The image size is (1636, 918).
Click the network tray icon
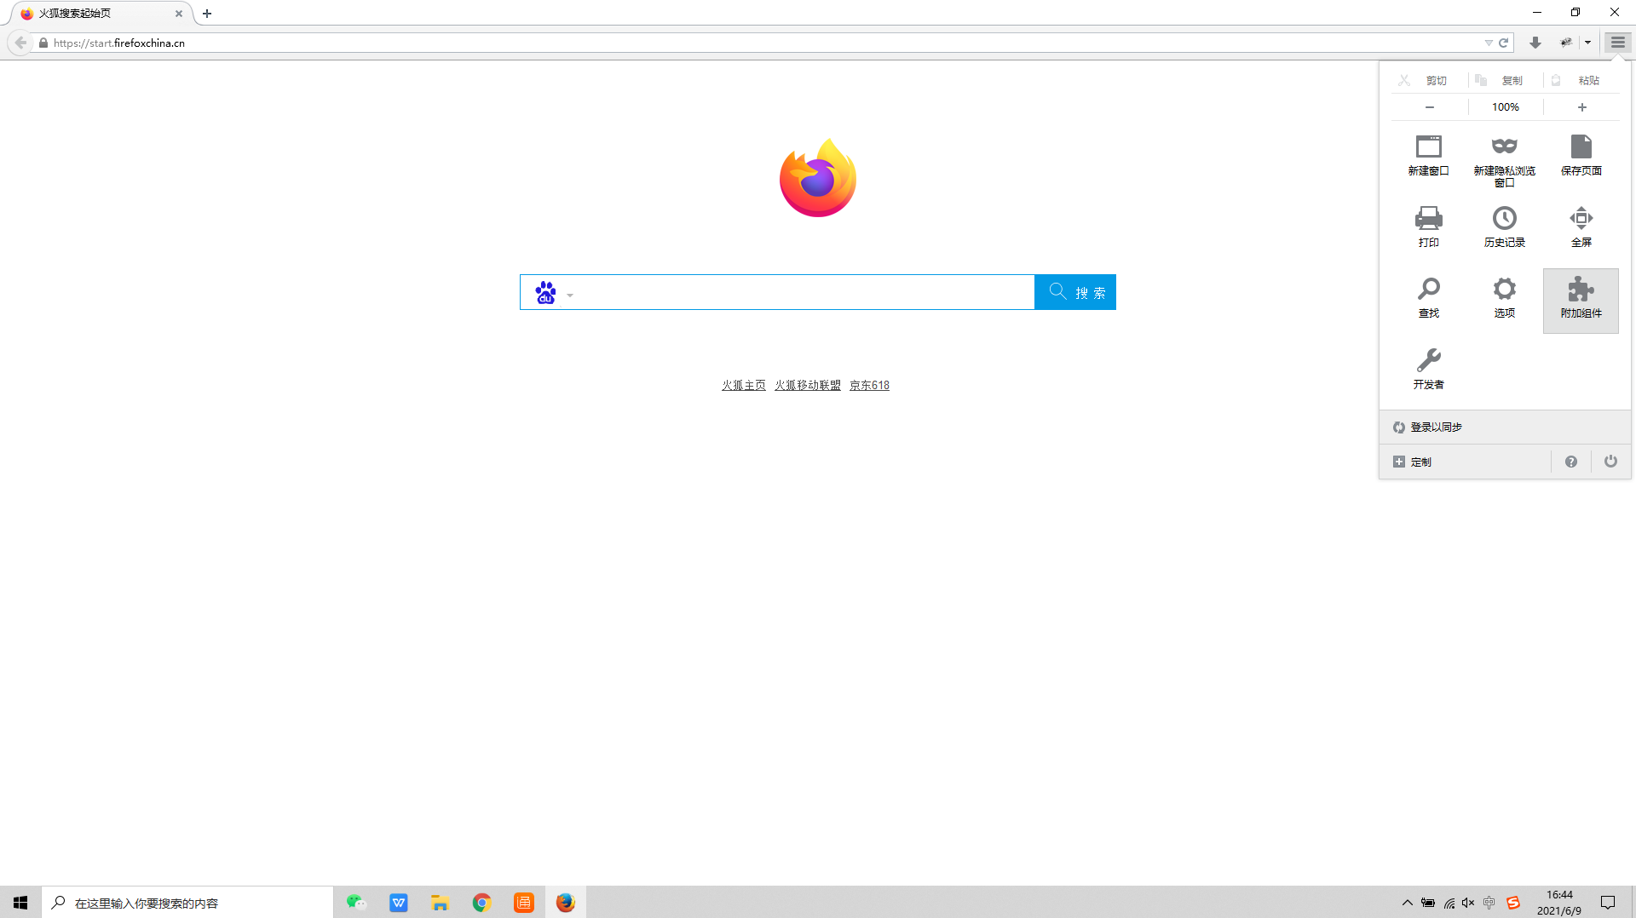click(1448, 903)
